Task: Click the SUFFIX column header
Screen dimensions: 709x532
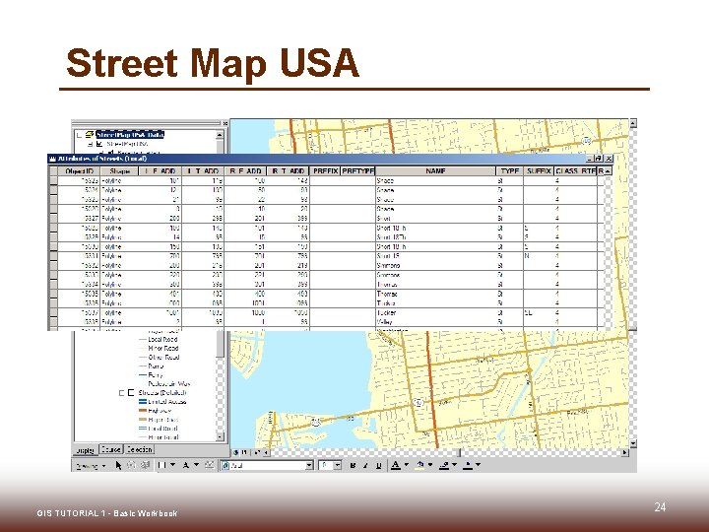Action: [x=539, y=171]
